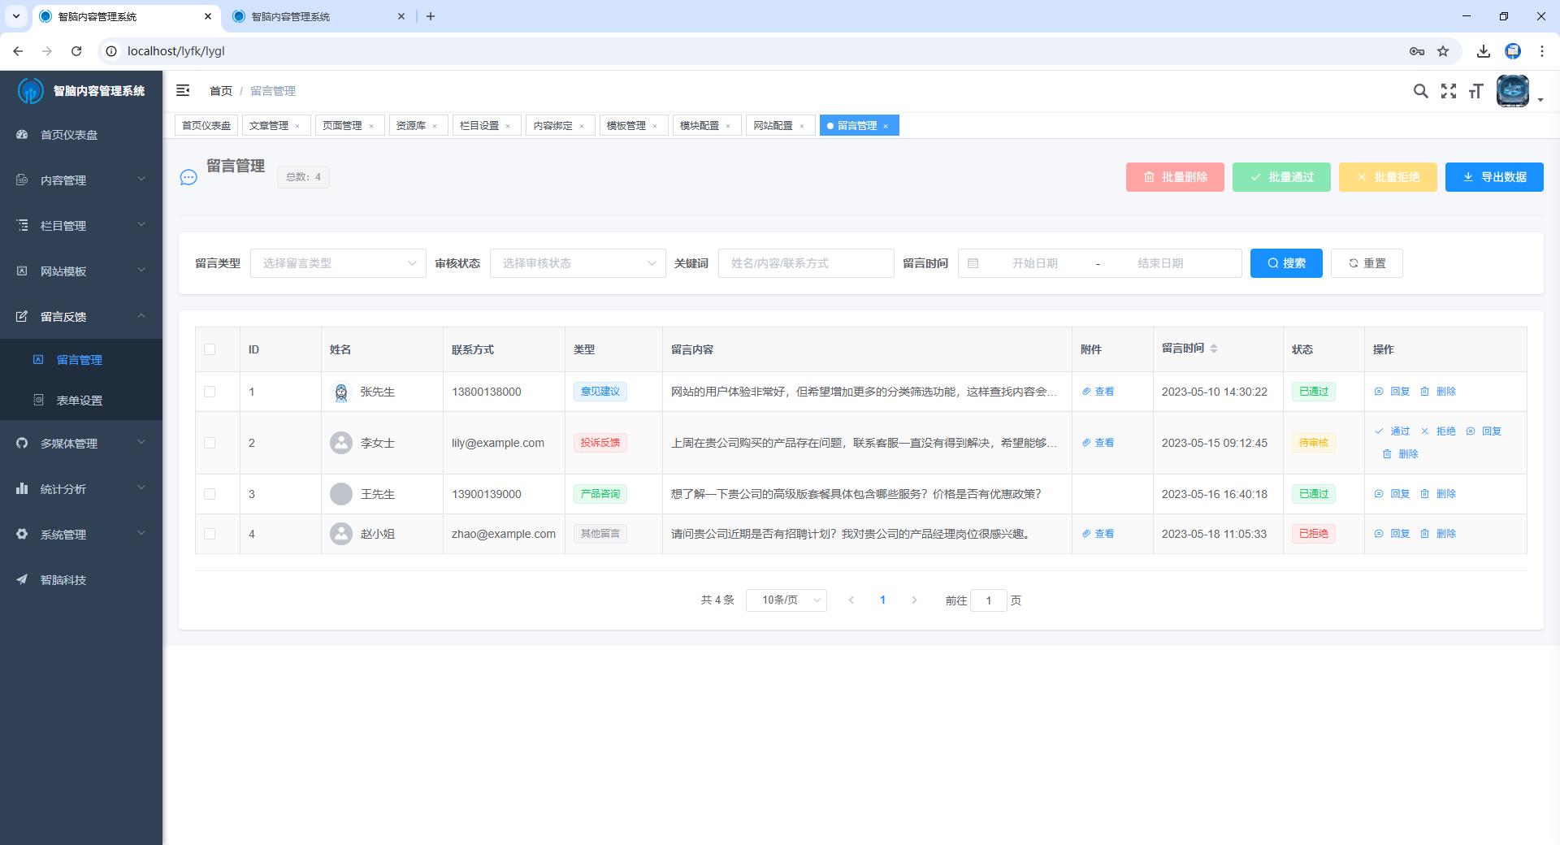Close the 文章管理 tab
This screenshot has width=1560, height=845.
pos(298,125)
